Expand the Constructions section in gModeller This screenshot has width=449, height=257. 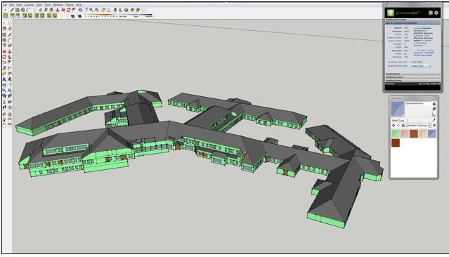pyautogui.click(x=412, y=74)
